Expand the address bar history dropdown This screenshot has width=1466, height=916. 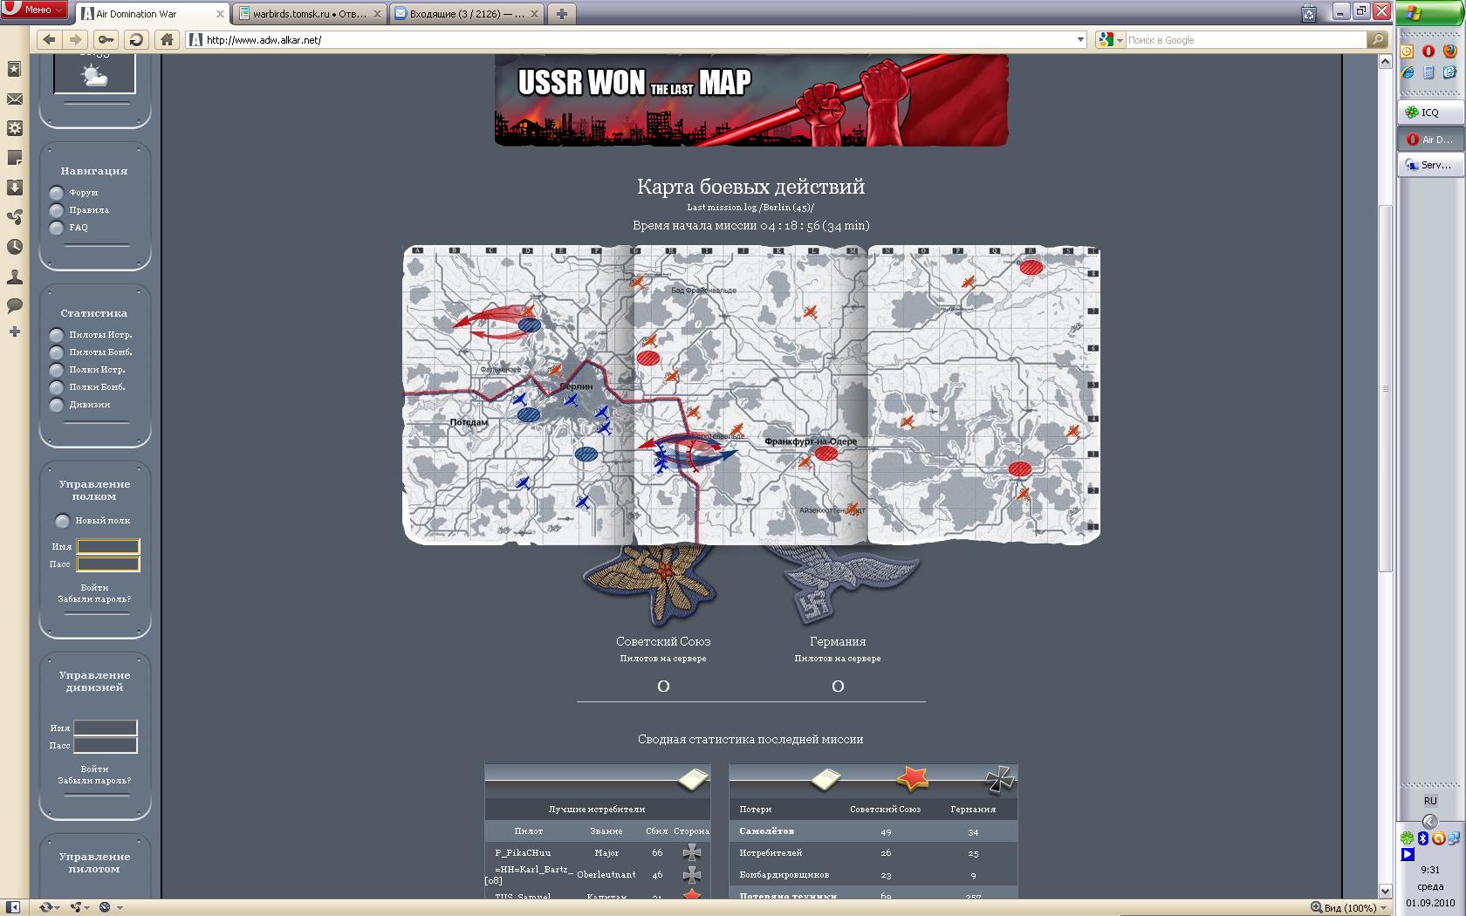pyautogui.click(x=1080, y=39)
